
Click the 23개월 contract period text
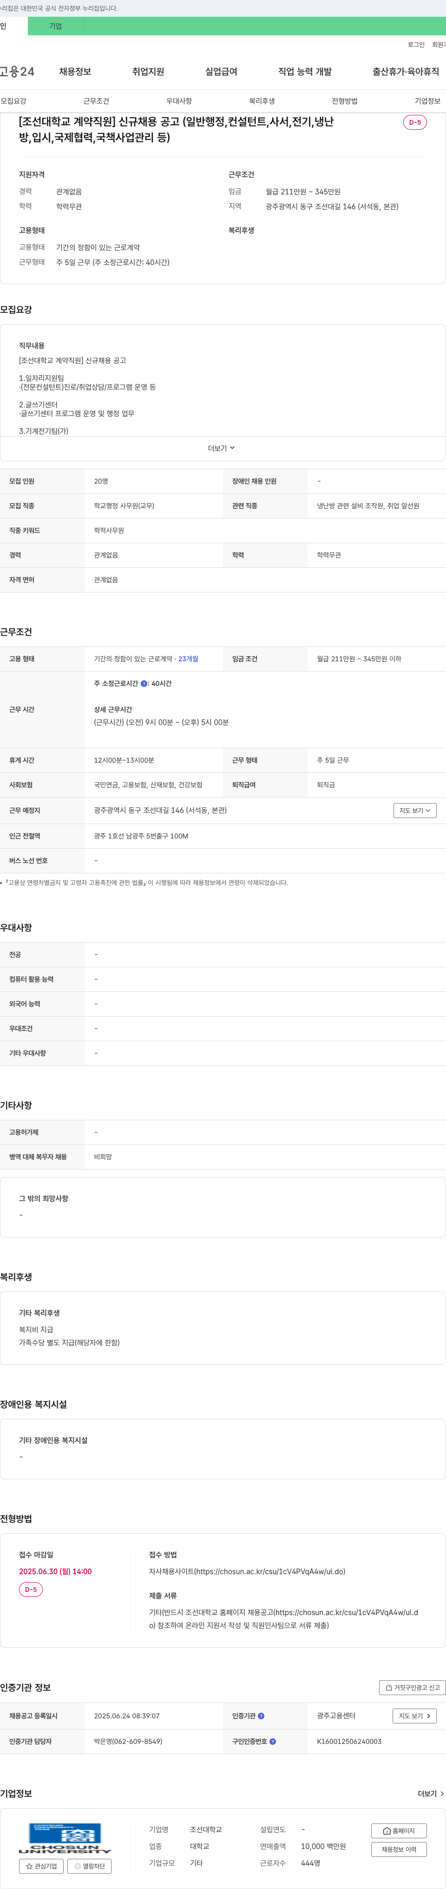pyautogui.click(x=188, y=658)
